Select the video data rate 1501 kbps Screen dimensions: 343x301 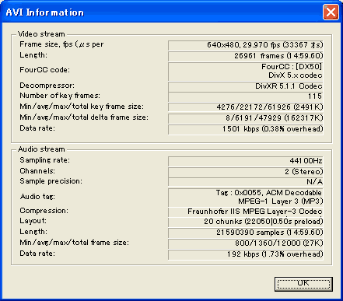click(x=246, y=129)
